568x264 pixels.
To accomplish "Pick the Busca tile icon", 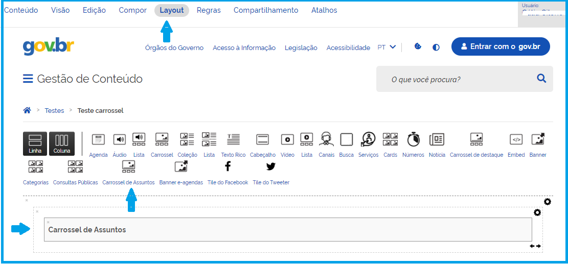I will point(346,139).
